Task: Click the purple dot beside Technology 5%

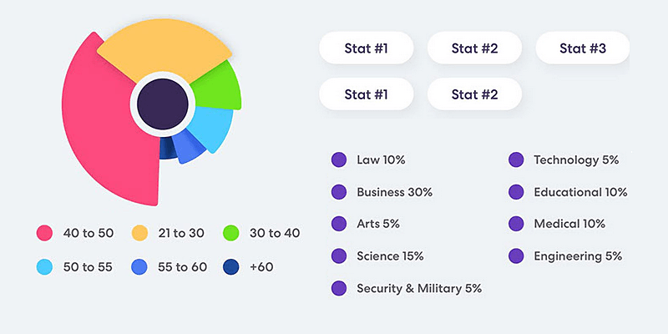Action: pos(516,160)
